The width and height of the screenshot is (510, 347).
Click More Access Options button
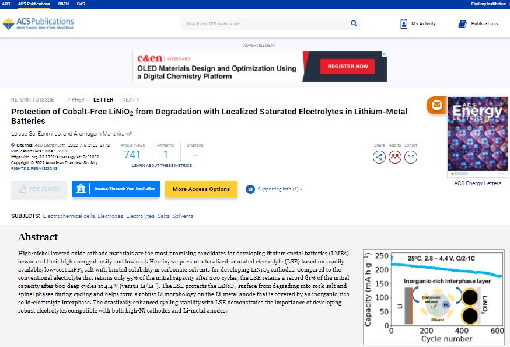[201, 189]
